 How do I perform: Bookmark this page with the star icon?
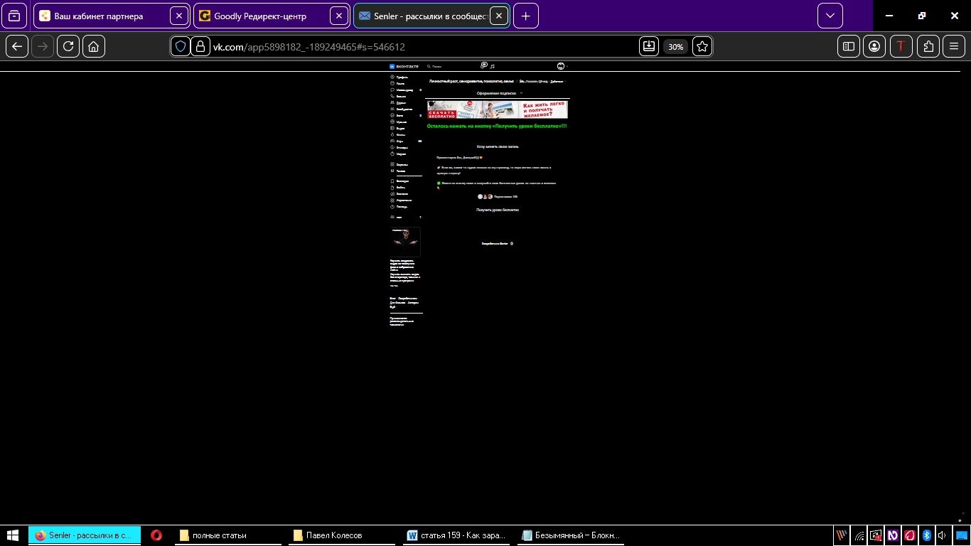click(702, 46)
